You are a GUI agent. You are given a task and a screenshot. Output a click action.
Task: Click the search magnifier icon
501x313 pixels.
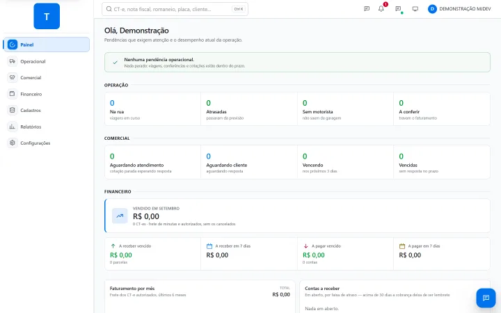click(x=109, y=9)
